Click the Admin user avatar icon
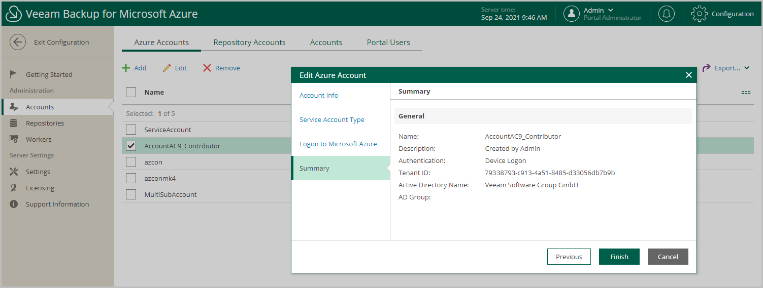Viewport: 763px width, 288px height. 572,14
